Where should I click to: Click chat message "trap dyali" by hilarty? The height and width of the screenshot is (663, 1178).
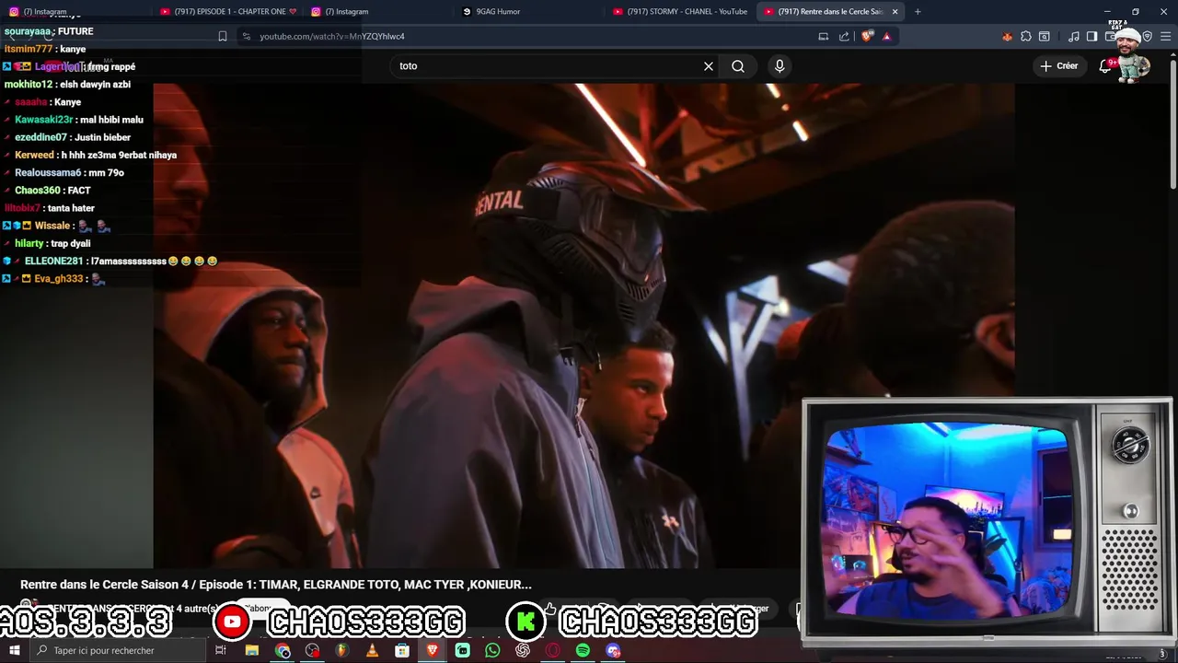[x=71, y=244]
